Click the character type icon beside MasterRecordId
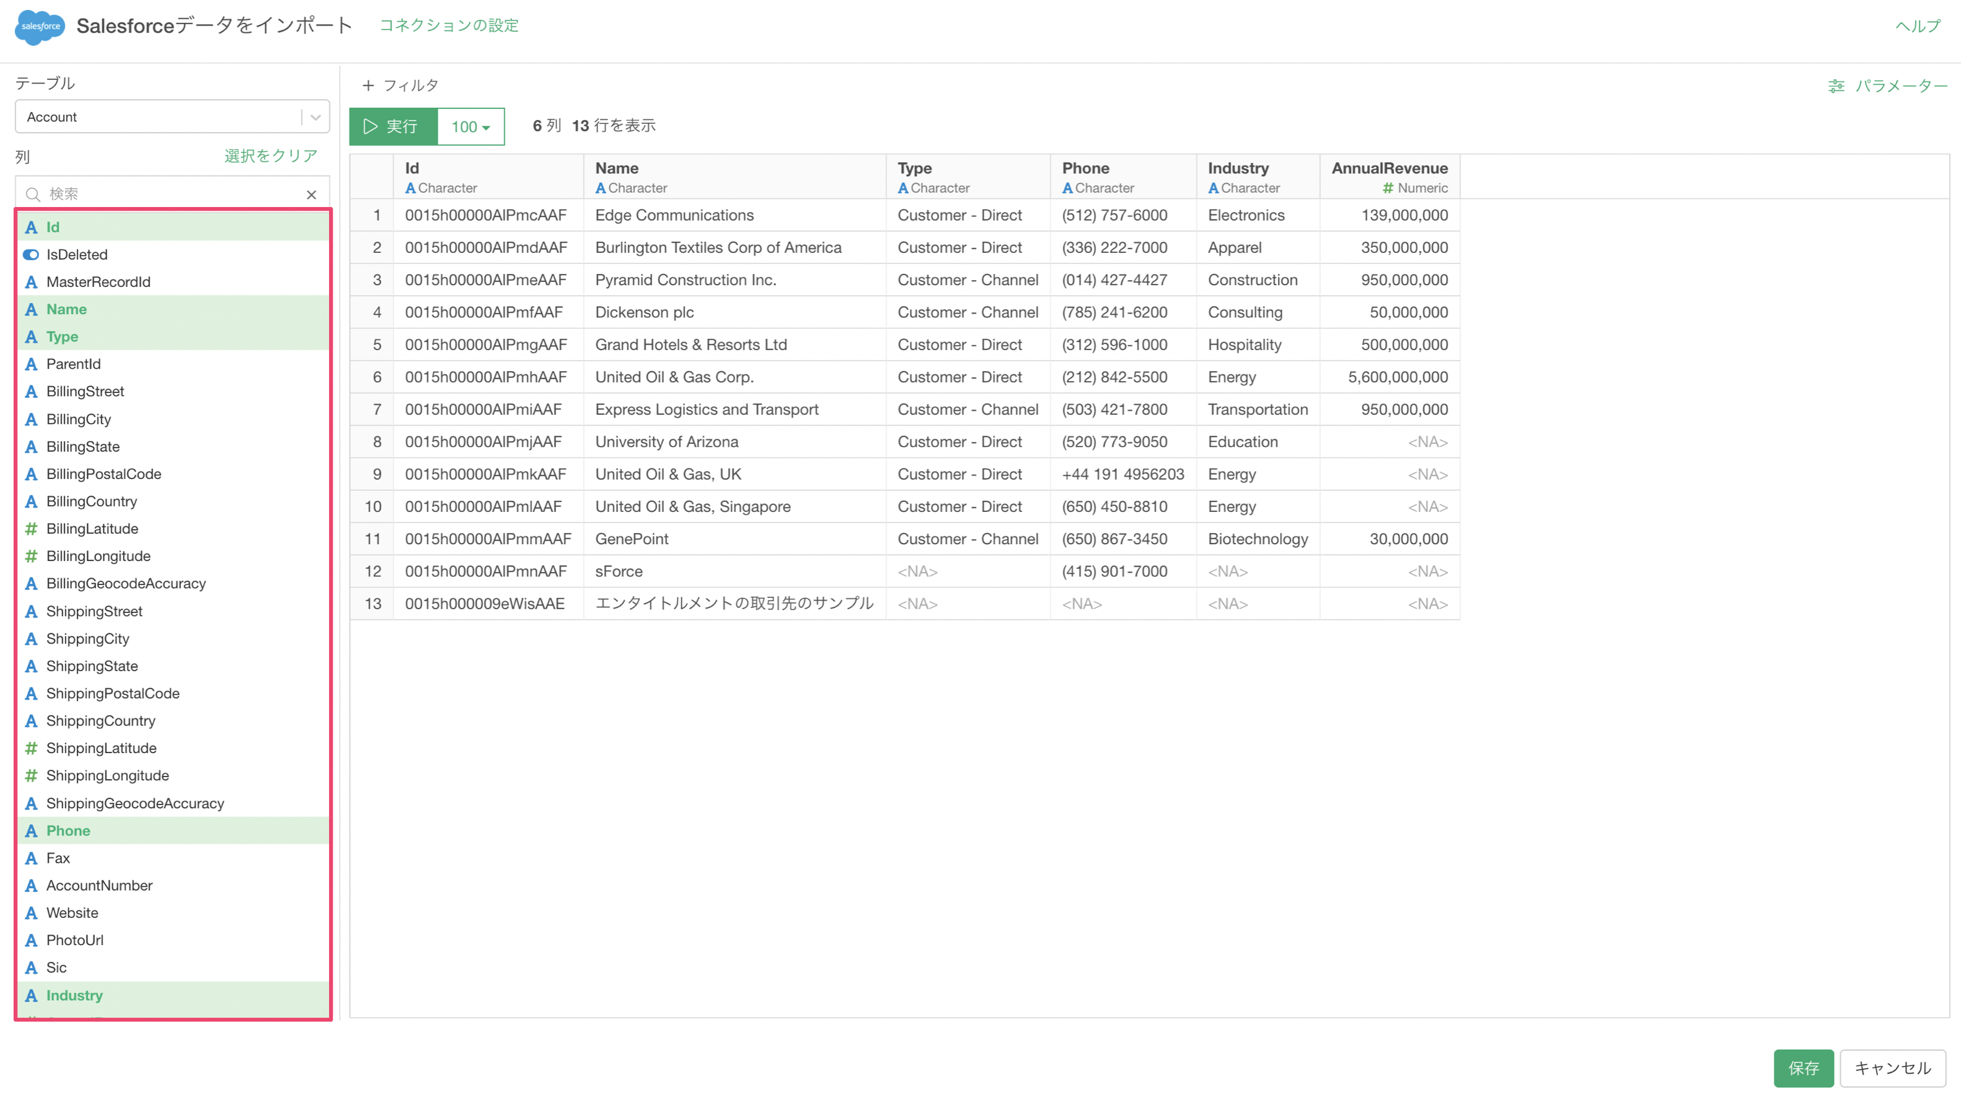Image resolution: width=1961 pixels, height=1097 pixels. [31, 281]
